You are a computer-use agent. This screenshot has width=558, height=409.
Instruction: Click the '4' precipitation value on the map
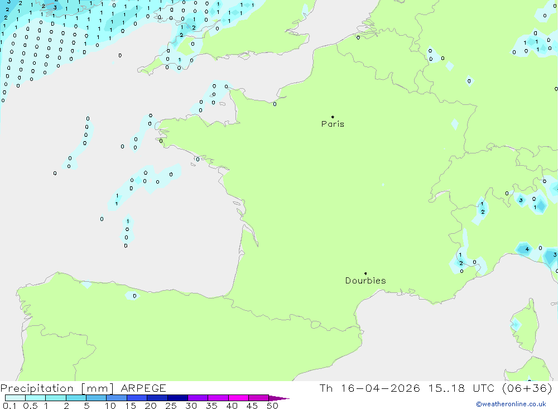[527, 249]
